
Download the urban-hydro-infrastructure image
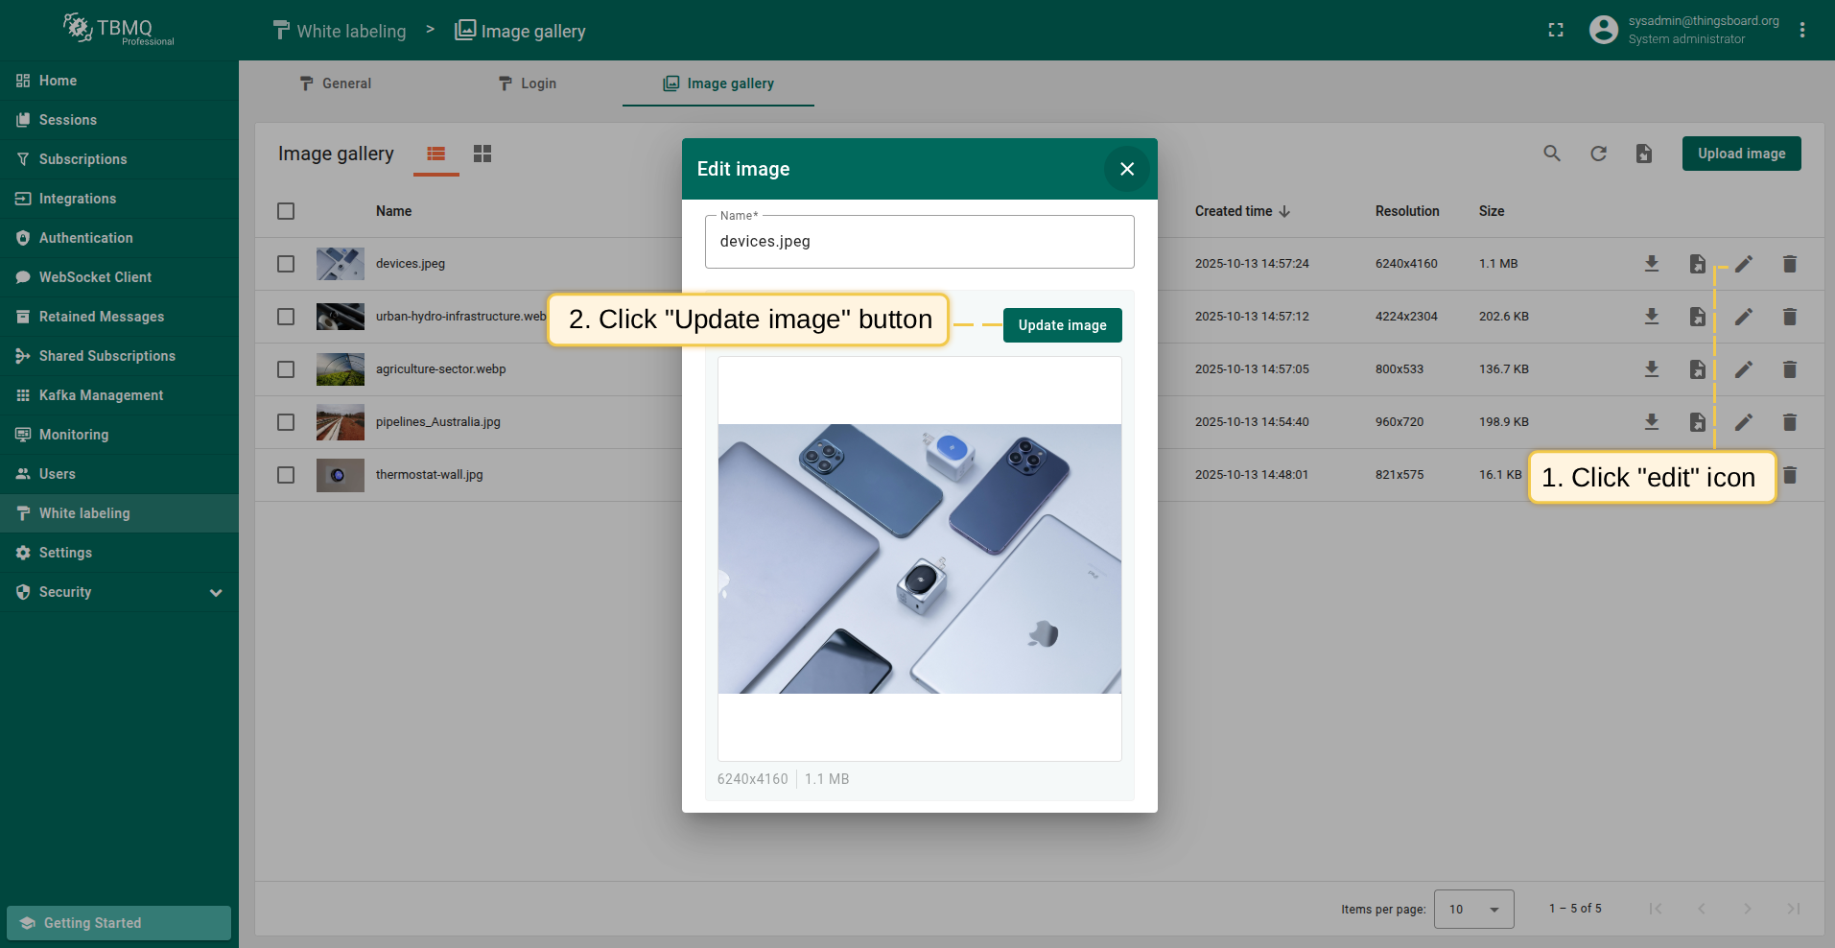click(x=1651, y=317)
